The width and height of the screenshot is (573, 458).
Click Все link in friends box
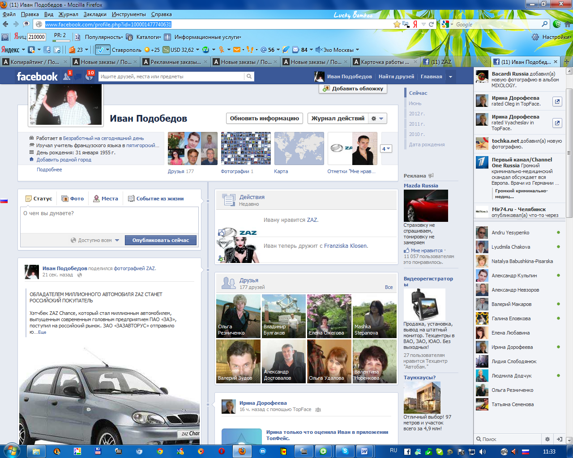click(389, 287)
